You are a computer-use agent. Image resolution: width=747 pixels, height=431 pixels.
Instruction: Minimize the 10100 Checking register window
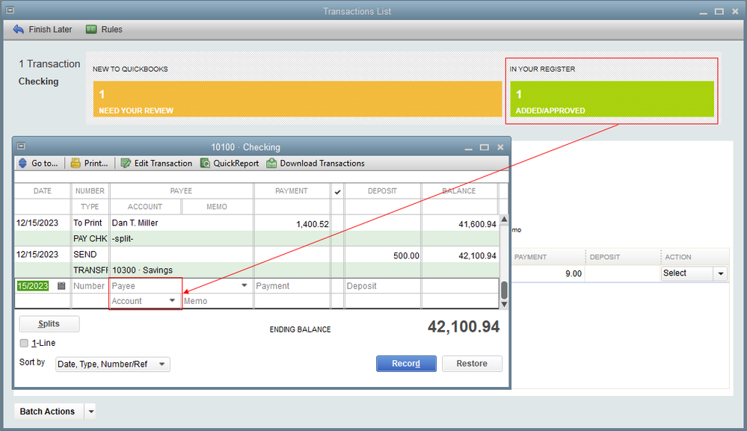(468, 147)
